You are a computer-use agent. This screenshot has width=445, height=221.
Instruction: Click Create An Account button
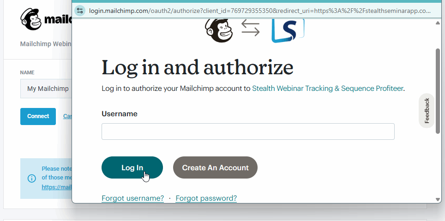click(215, 167)
